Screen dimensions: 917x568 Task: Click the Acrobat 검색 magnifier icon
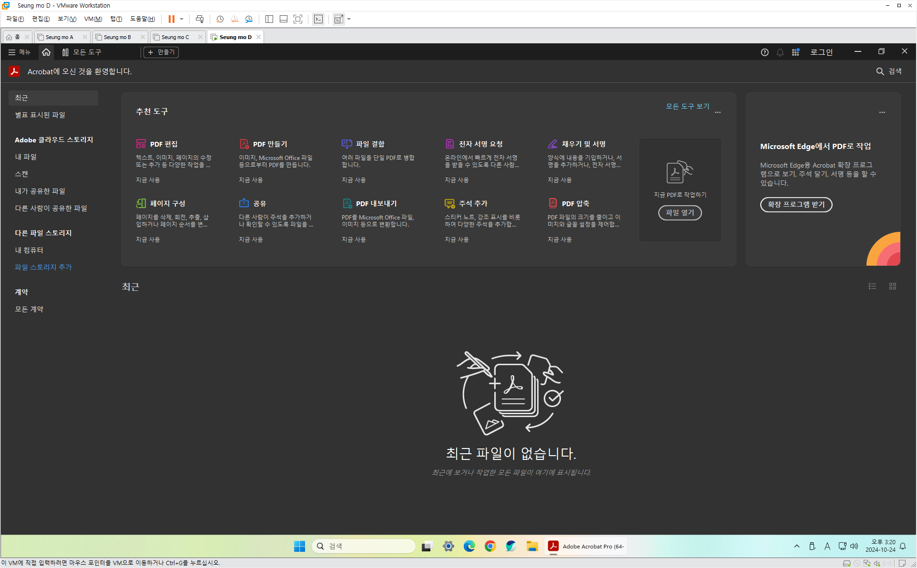[880, 71]
